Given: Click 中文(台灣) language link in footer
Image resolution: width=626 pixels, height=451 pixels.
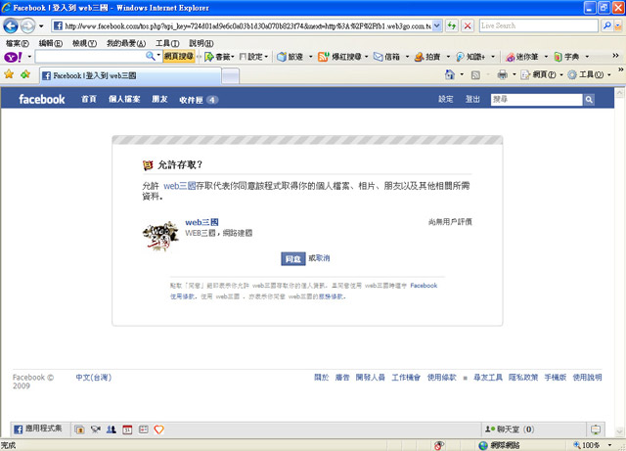Looking at the screenshot, I should [x=94, y=377].
